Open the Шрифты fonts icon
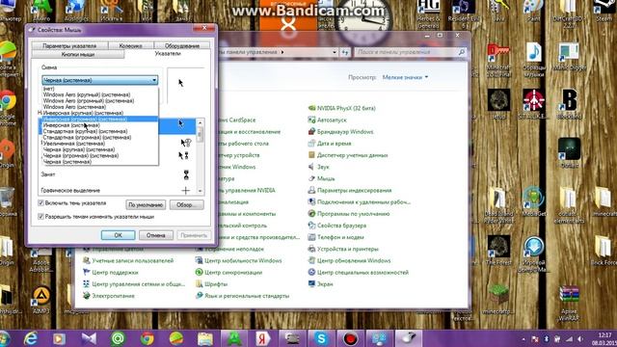This screenshot has height=347, width=617. (x=200, y=284)
